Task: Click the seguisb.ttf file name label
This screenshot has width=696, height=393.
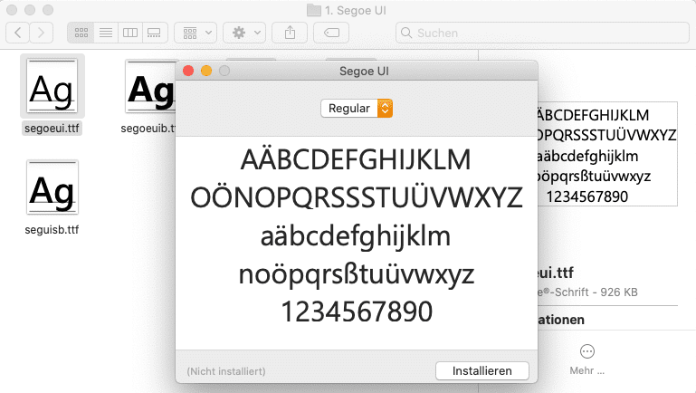Action: click(x=52, y=230)
